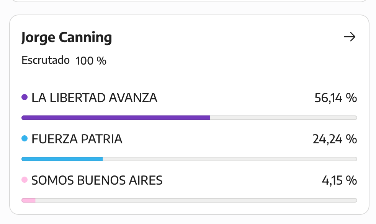Click the SOMOS BUENOS AIRES party name
Screen dimensions: 376x224
point(97,180)
